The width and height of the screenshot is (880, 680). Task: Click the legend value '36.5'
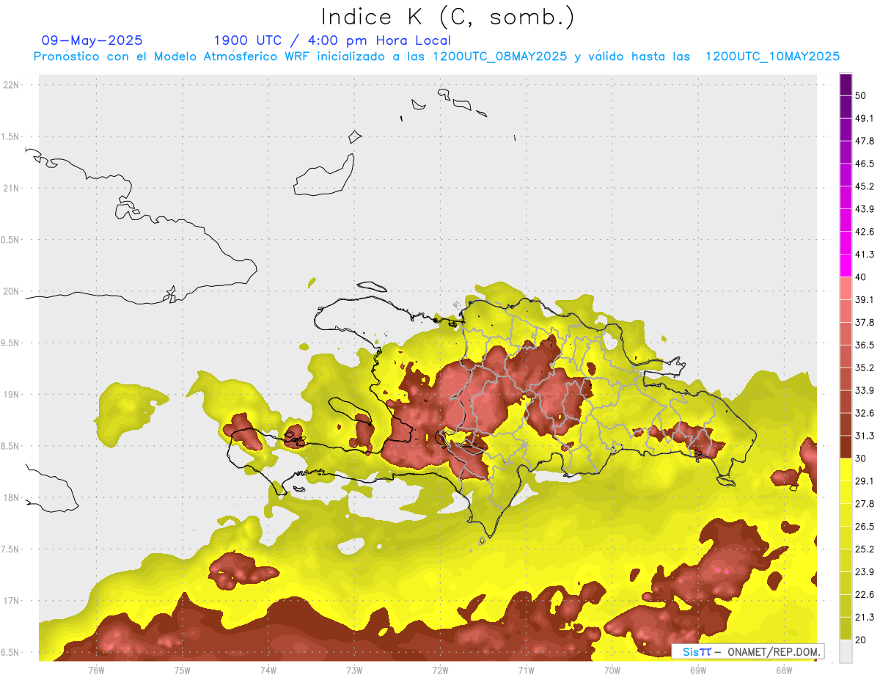(864, 345)
